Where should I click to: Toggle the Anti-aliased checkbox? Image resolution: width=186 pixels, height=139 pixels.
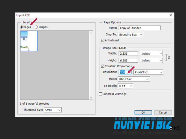(x=103, y=40)
